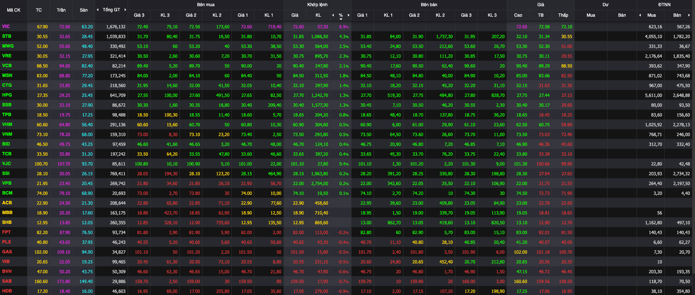This screenshot has height=295, width=695.
Task: Open the GAS stock symbol
Action: [x=7, y=252]
